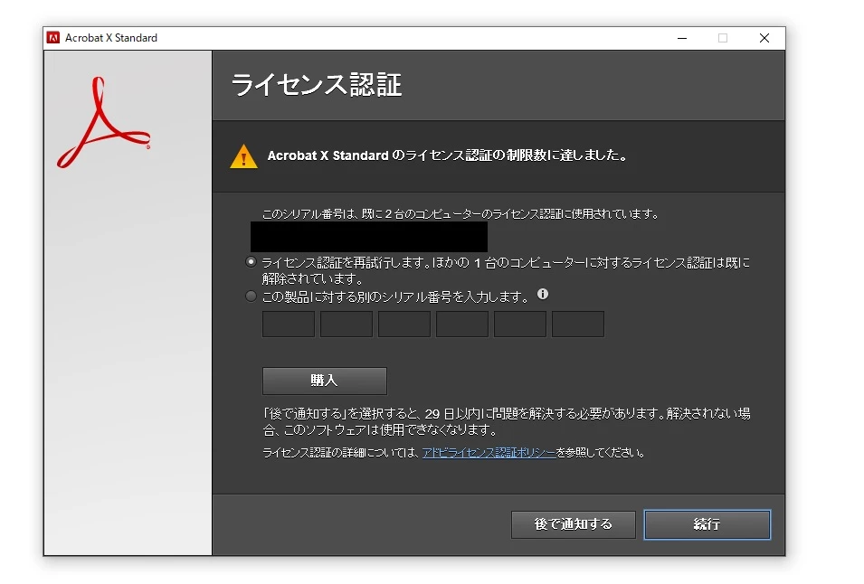
Task: Click the Acrobat icon in title bar
Action: click(x=53, y=37)
